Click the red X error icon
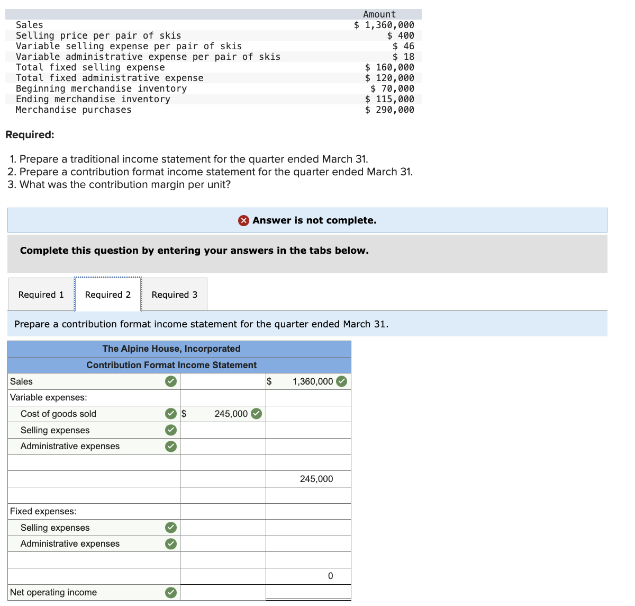The image size is (635, 606). tap(244, 220)
